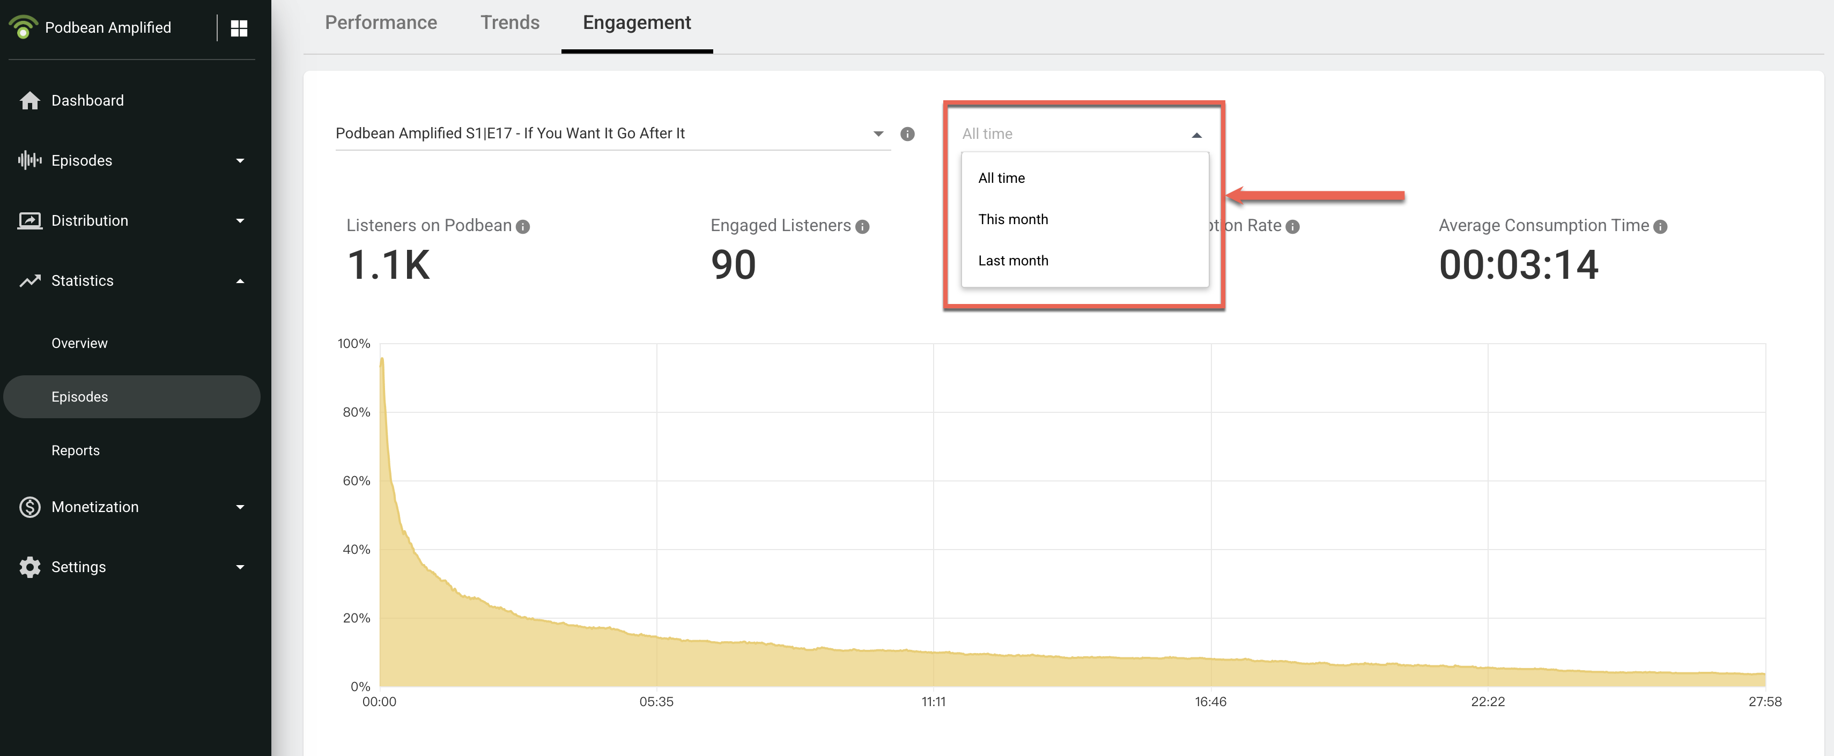
Task: Switch to the Trends tab
Action: pos(510,23)
